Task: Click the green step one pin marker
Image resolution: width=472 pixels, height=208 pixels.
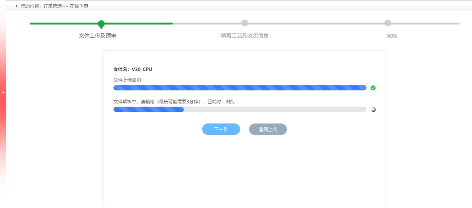Action: coord(101,24)
